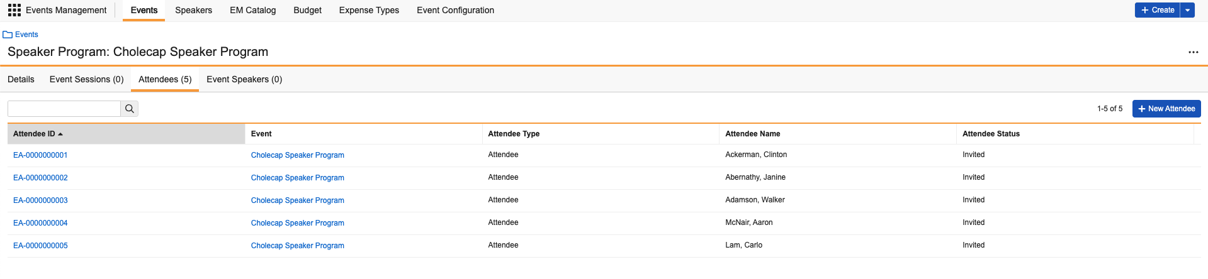
Task: Open the Event Configuration tab
Action: 455,10
